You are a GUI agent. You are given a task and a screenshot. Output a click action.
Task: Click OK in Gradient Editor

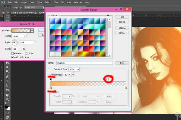[x=122, y=17]
